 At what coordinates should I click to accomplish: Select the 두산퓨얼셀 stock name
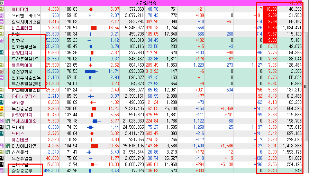[22, 158]
